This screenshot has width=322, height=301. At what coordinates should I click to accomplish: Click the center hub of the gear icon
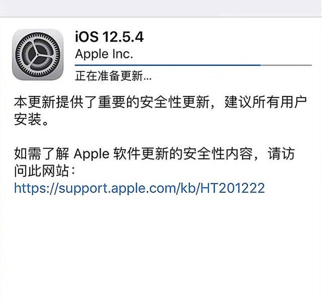coord(38,55)
